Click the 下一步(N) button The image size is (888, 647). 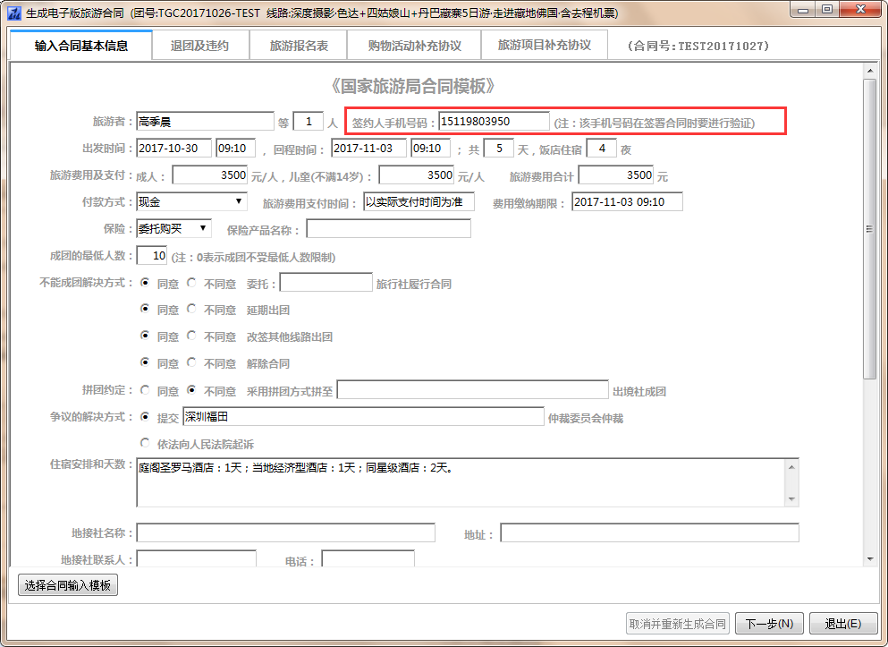pos(769,624)
